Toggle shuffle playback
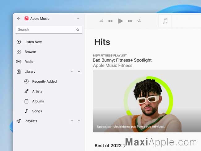The image size is (201, 151). pyautogui.click(x=101, y=21)
